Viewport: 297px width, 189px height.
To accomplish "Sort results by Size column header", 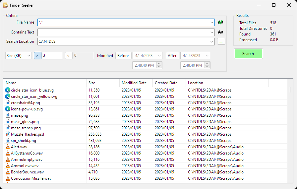I will tap(103, 83).
